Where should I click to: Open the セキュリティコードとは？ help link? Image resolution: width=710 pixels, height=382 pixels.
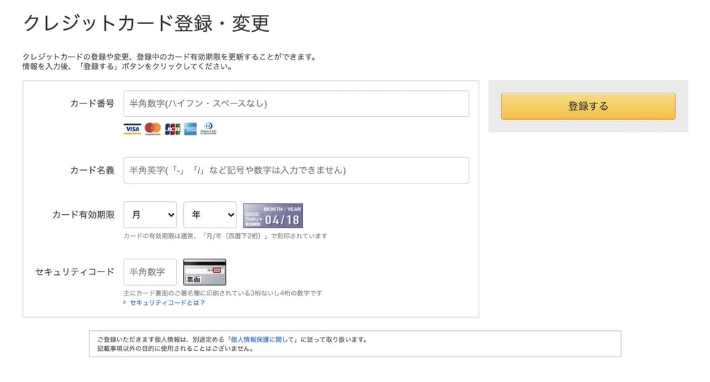click(x=168, y=303)
